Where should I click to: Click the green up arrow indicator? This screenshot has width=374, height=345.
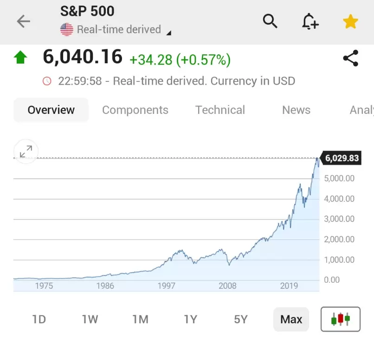coord(20,57)
